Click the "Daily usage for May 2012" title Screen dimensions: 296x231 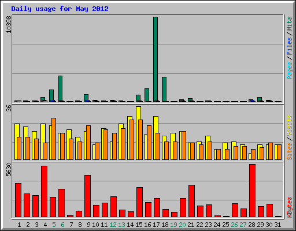tap(60, 9)
